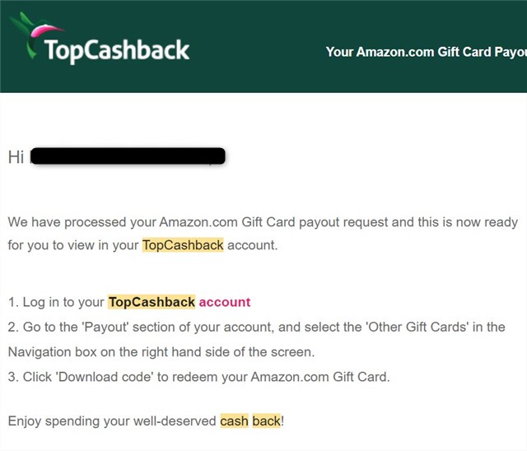Click the blacked-out recipient name bar
Image resolution: width=527 pixels, height=451 pixels.
pyautogui.click(x=128, y=156)
